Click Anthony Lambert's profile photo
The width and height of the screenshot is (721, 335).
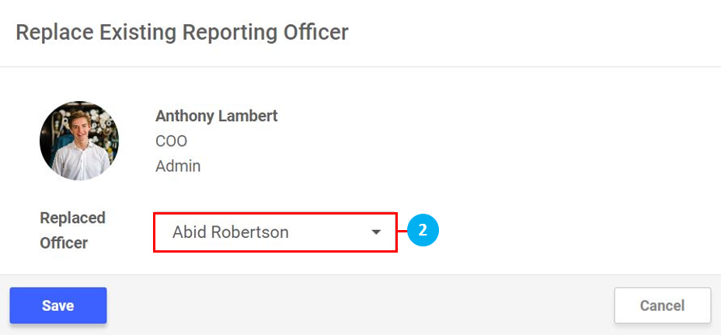coord(79,141)
